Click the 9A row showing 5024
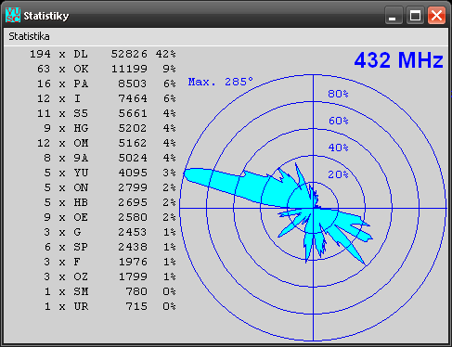452x347 pixels. coord(110,158)
